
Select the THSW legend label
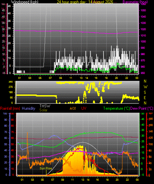coord(45,106)
